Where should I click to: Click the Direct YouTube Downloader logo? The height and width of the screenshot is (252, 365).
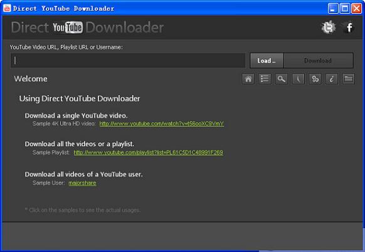87,28
